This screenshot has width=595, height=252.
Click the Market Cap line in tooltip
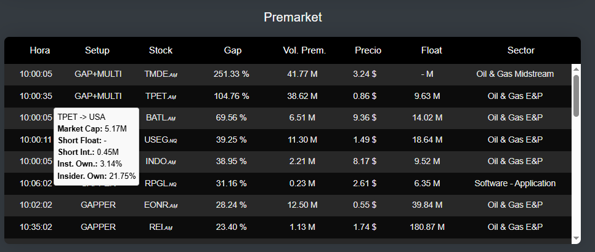(x=92, y=129)
